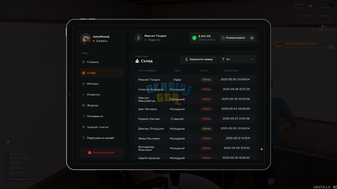The height and width of the screenshot is (189, 337).
Task: Click the funnel filter icon beside Всі
Action: click(x=223, y=59)
